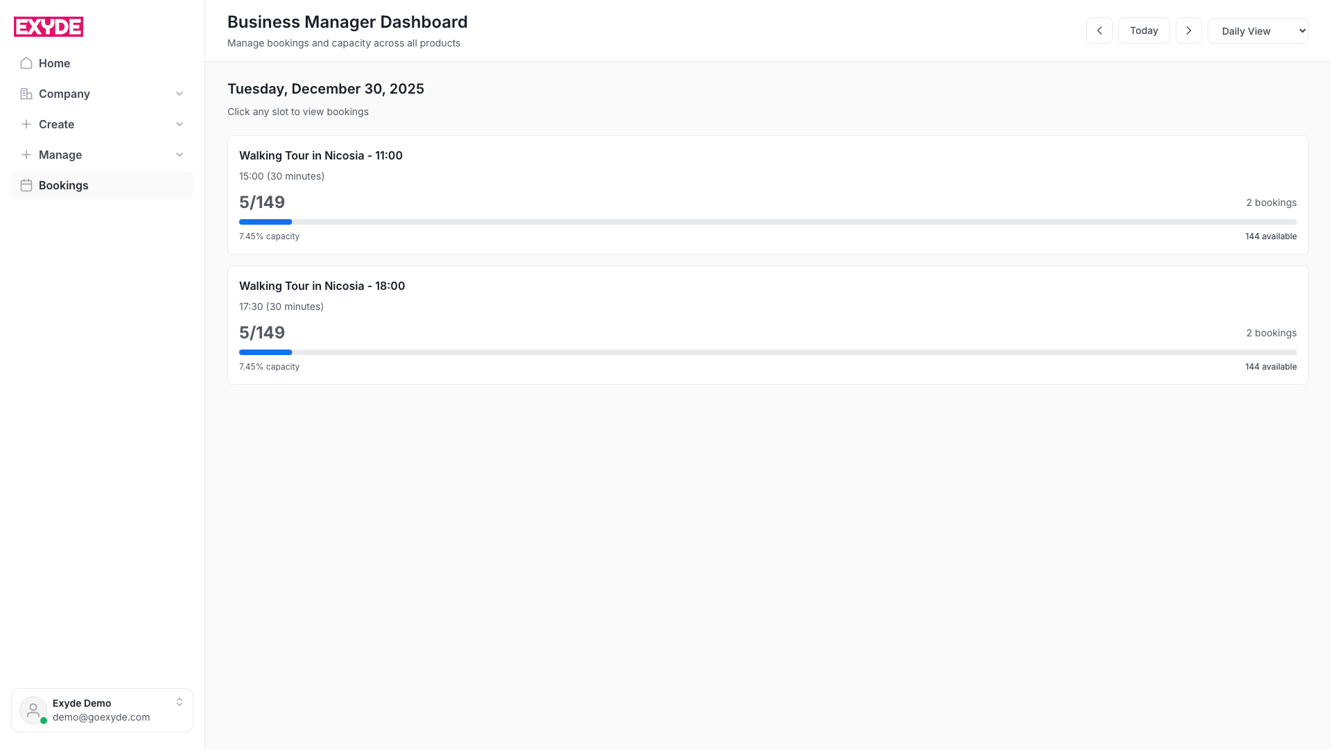Image resolution: width=1331 pixels, height=749 pixels.
Task: Click the plus icon next to Create
Action: pos(26,124)
